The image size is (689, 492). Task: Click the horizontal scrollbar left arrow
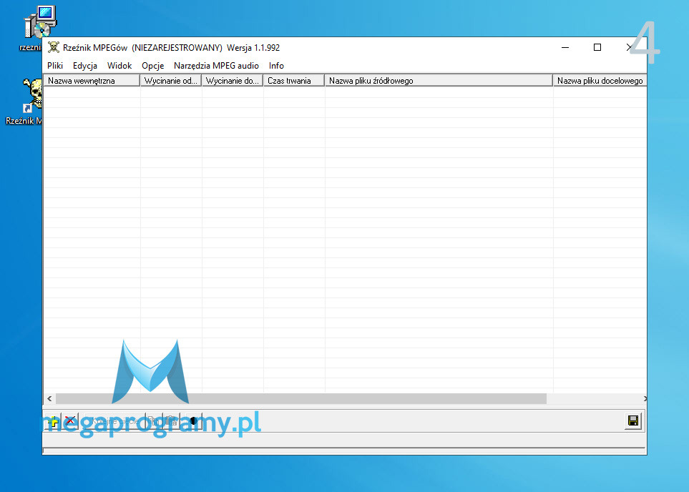pos(49,398)
